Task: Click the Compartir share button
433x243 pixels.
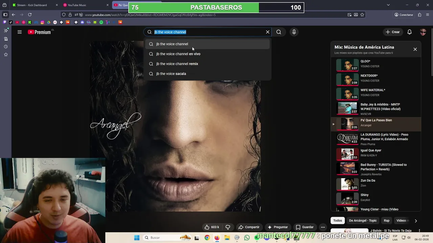Action: click(249, 227)
